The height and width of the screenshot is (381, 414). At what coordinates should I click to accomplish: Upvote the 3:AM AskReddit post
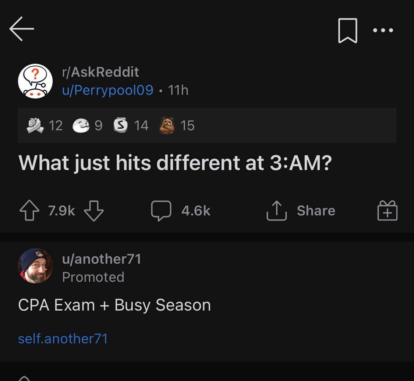click(30, 210)
